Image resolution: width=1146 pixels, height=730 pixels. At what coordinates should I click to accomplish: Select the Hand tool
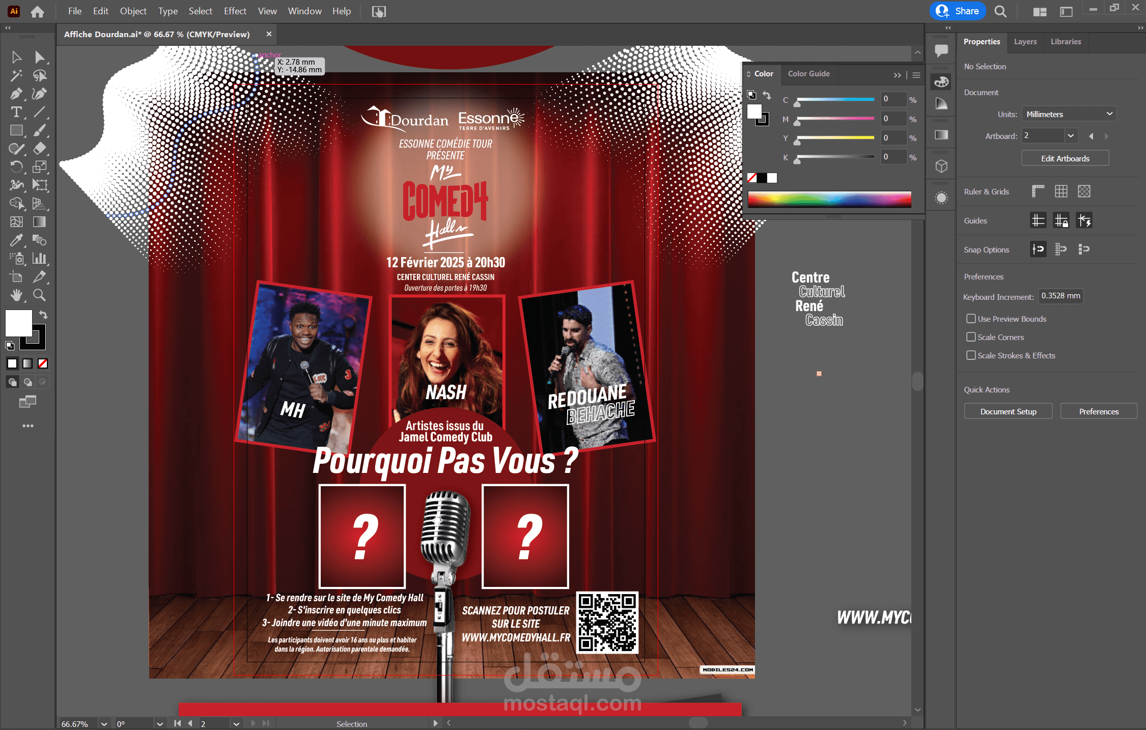click(16, 295)
